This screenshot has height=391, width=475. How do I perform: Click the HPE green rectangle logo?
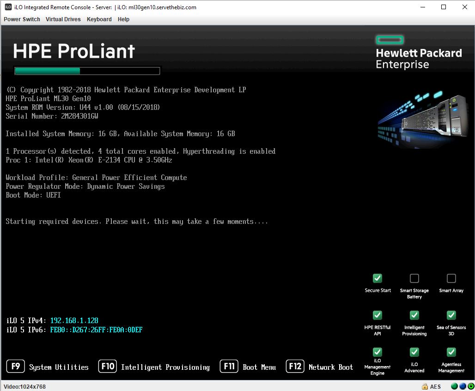click(x=390, y=40)
